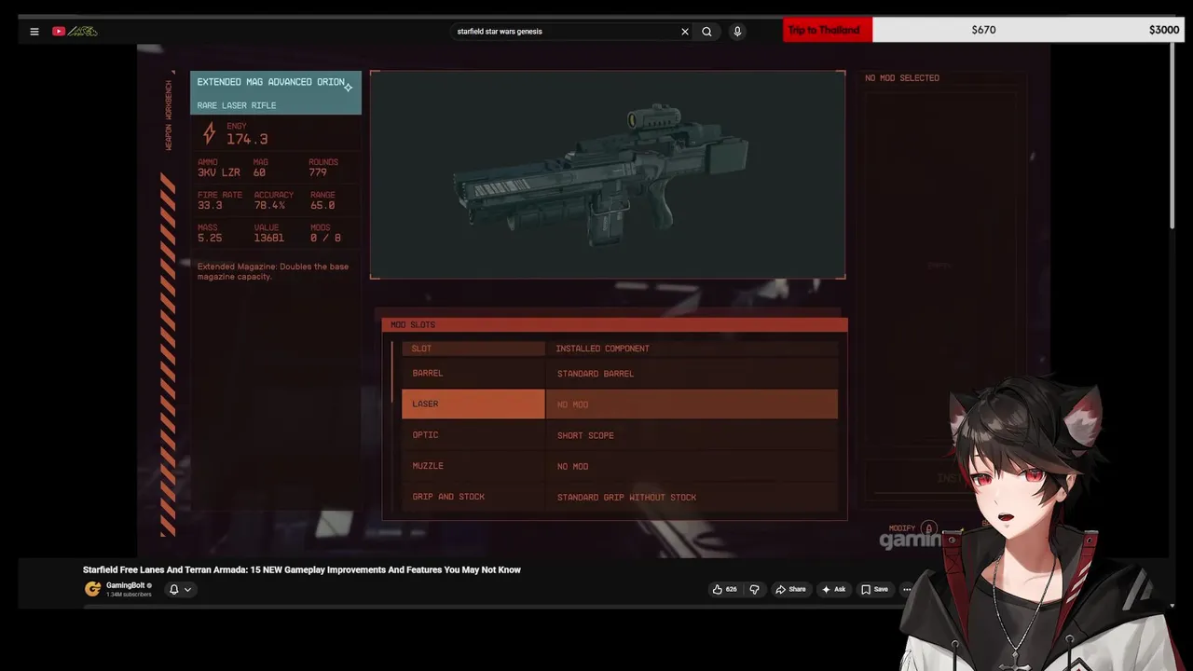Click the energy damage lightning icon
Viewport: 1193px width, 671px height.
point(209,134)
